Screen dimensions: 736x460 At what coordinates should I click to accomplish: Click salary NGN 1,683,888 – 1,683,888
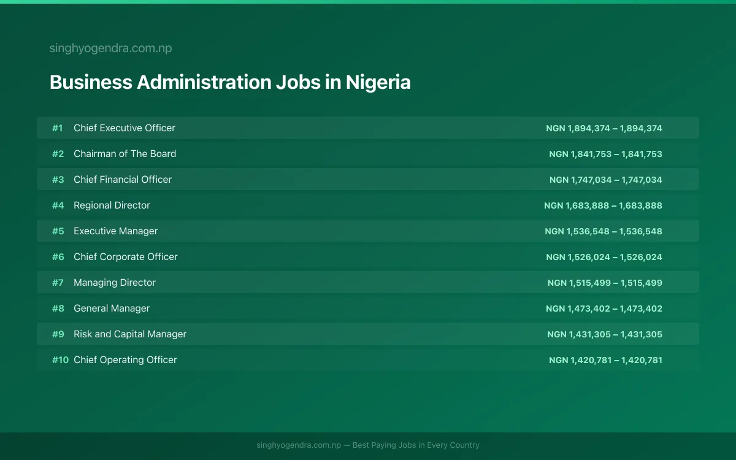coord(603,205)
